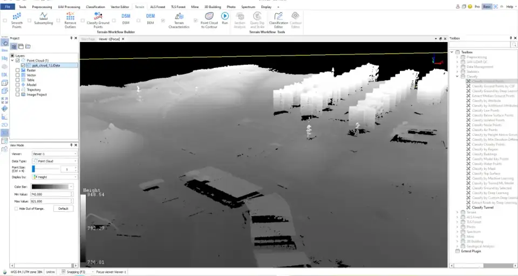
Task: Open the ALS Forest ribbon tab
Action: point(158,7)
